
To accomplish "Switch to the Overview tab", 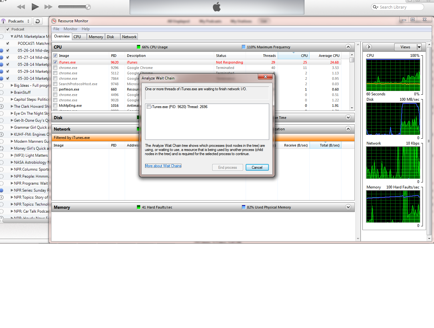I will [x=62, y=37].
